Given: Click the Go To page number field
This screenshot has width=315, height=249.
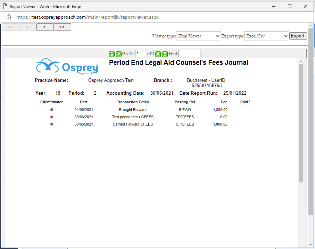Looking at the screenshot, I should (x=140, y=54).
